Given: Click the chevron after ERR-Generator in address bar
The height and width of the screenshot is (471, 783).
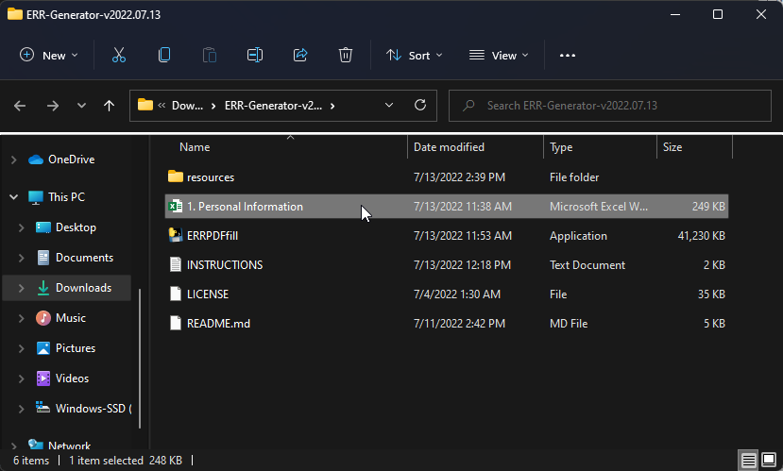Looking at the screenshot, I should 332,106.
